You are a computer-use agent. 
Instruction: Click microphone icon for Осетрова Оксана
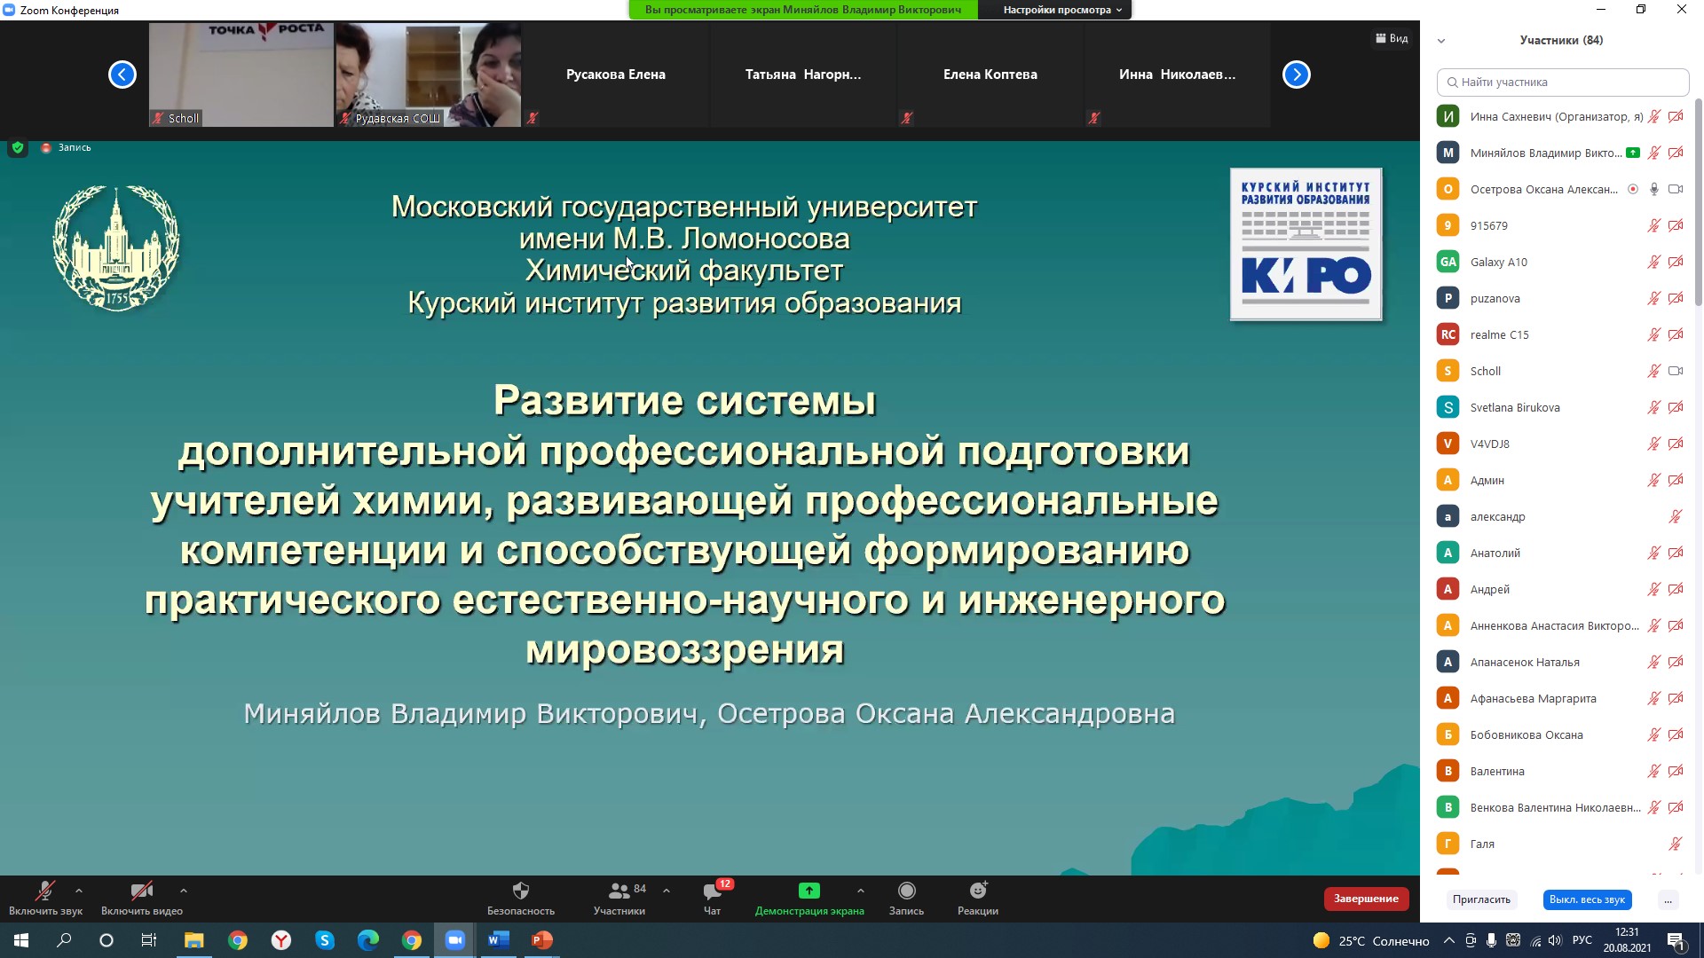tap(1654, 189)
